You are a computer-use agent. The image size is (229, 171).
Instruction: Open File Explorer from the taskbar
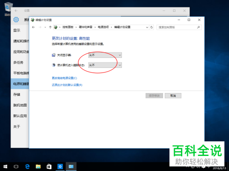[38, 166]
